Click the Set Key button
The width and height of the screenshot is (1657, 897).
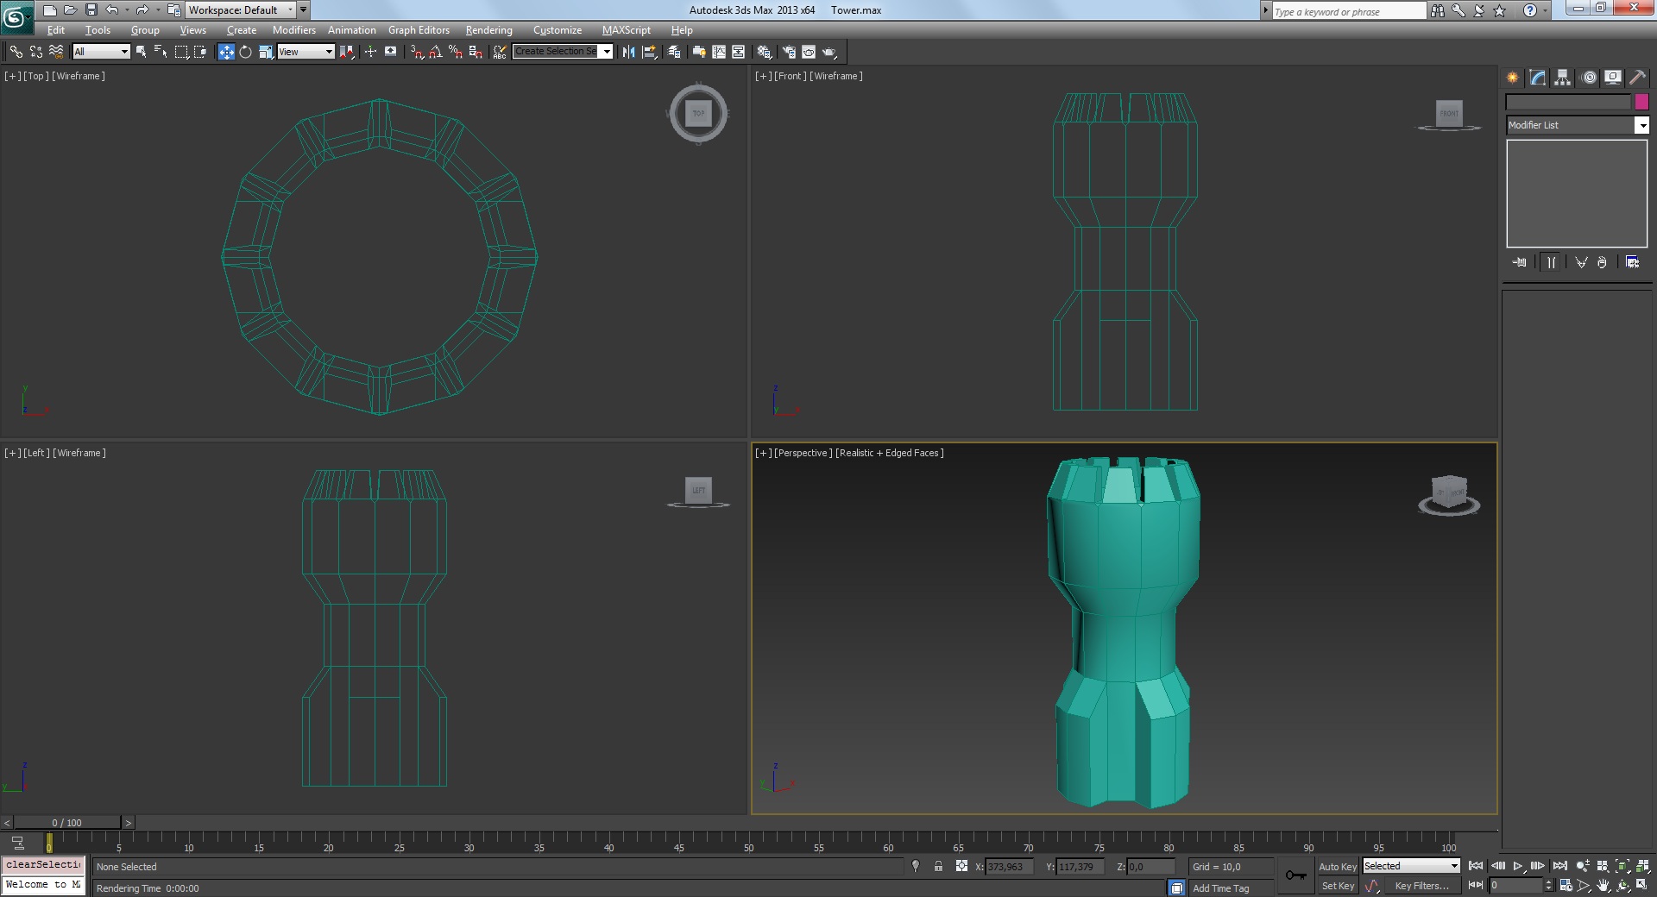pos(1337,886)
